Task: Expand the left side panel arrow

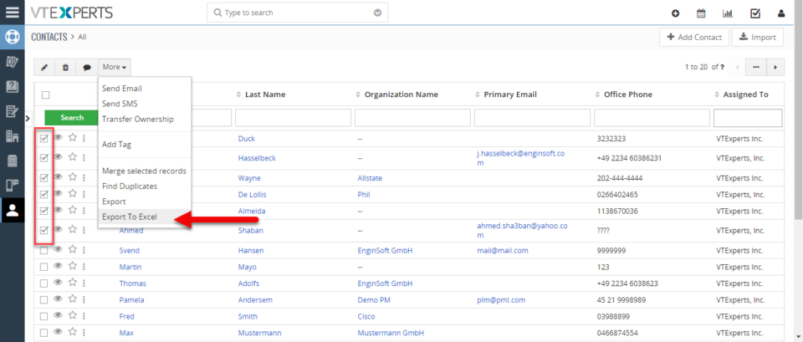Action: [28, 118]
